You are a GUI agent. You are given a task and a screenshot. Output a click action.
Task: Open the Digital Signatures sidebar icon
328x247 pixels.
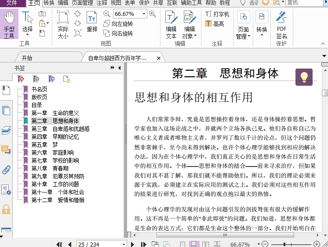point(6,189)
